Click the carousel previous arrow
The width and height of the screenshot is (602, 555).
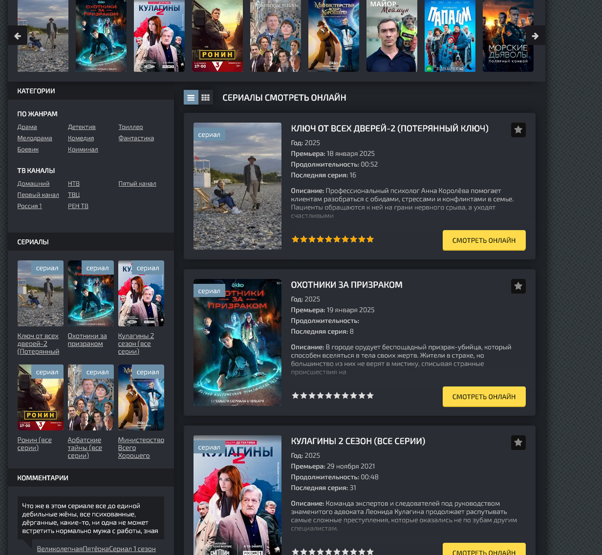18,36
